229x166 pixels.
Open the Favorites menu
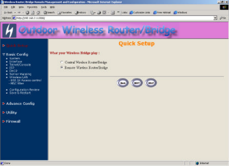[x=32, y=7]
